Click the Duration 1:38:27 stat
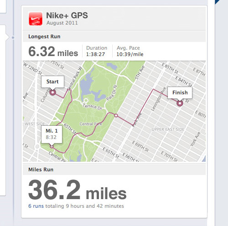The height and width of the screenshot is (226, 228). tap(97, 51)
